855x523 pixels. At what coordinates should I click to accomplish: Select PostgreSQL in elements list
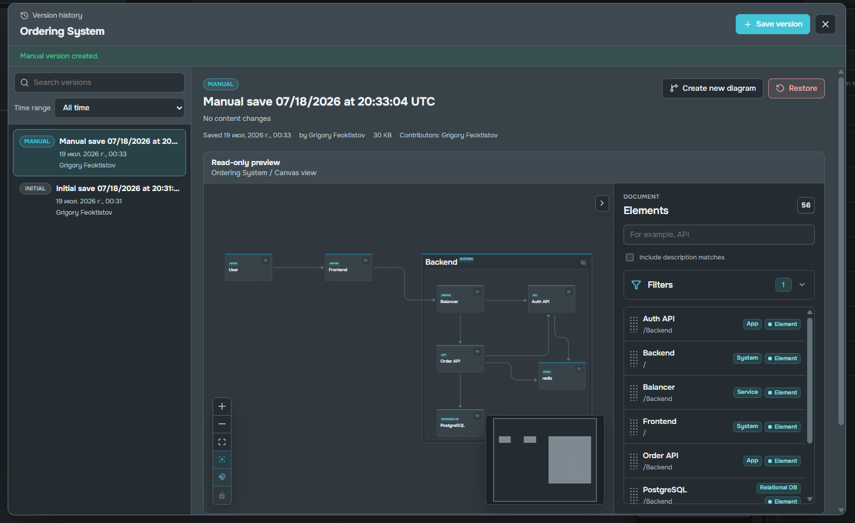(x=715, y=491)
